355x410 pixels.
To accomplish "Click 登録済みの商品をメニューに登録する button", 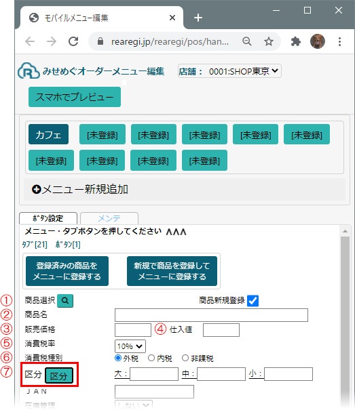I will coord(67,271).
